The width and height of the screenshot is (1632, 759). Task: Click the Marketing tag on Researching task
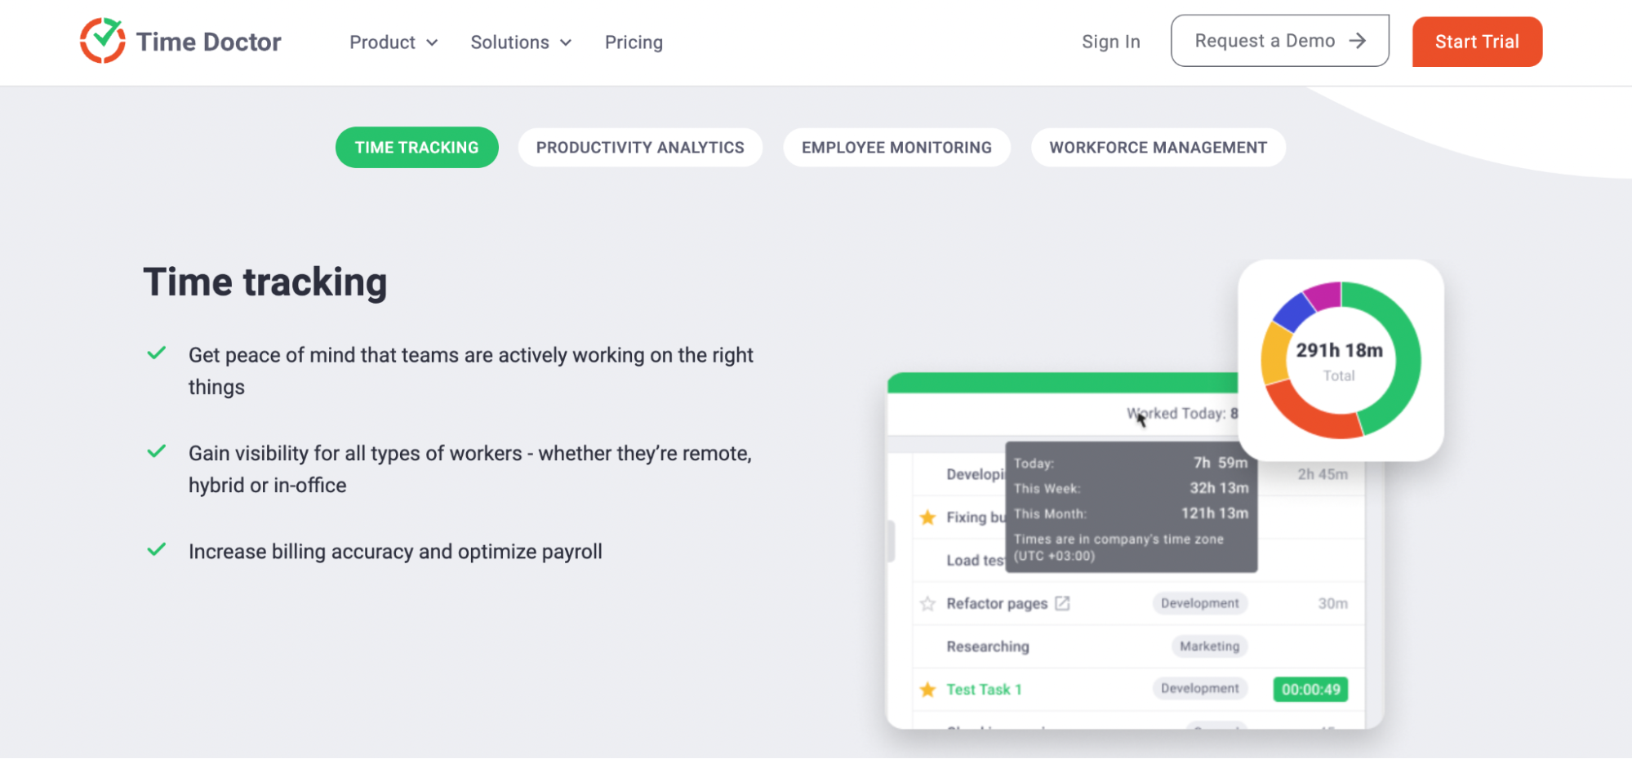tap(1209, 646)
